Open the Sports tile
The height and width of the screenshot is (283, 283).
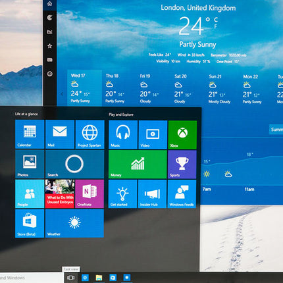(x=182, y=165)
